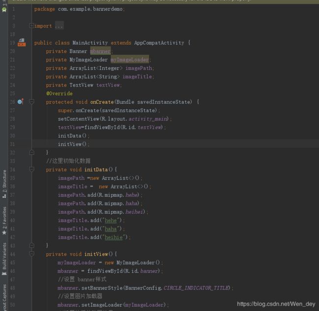Collapse the initData method fold marker
The height and width of the screenshot is (311, 319).
pyautogui.click(x=31, y=169)
